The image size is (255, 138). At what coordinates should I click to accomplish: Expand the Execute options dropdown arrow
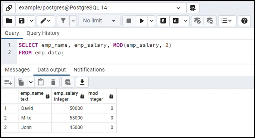(x=151, y=21)
